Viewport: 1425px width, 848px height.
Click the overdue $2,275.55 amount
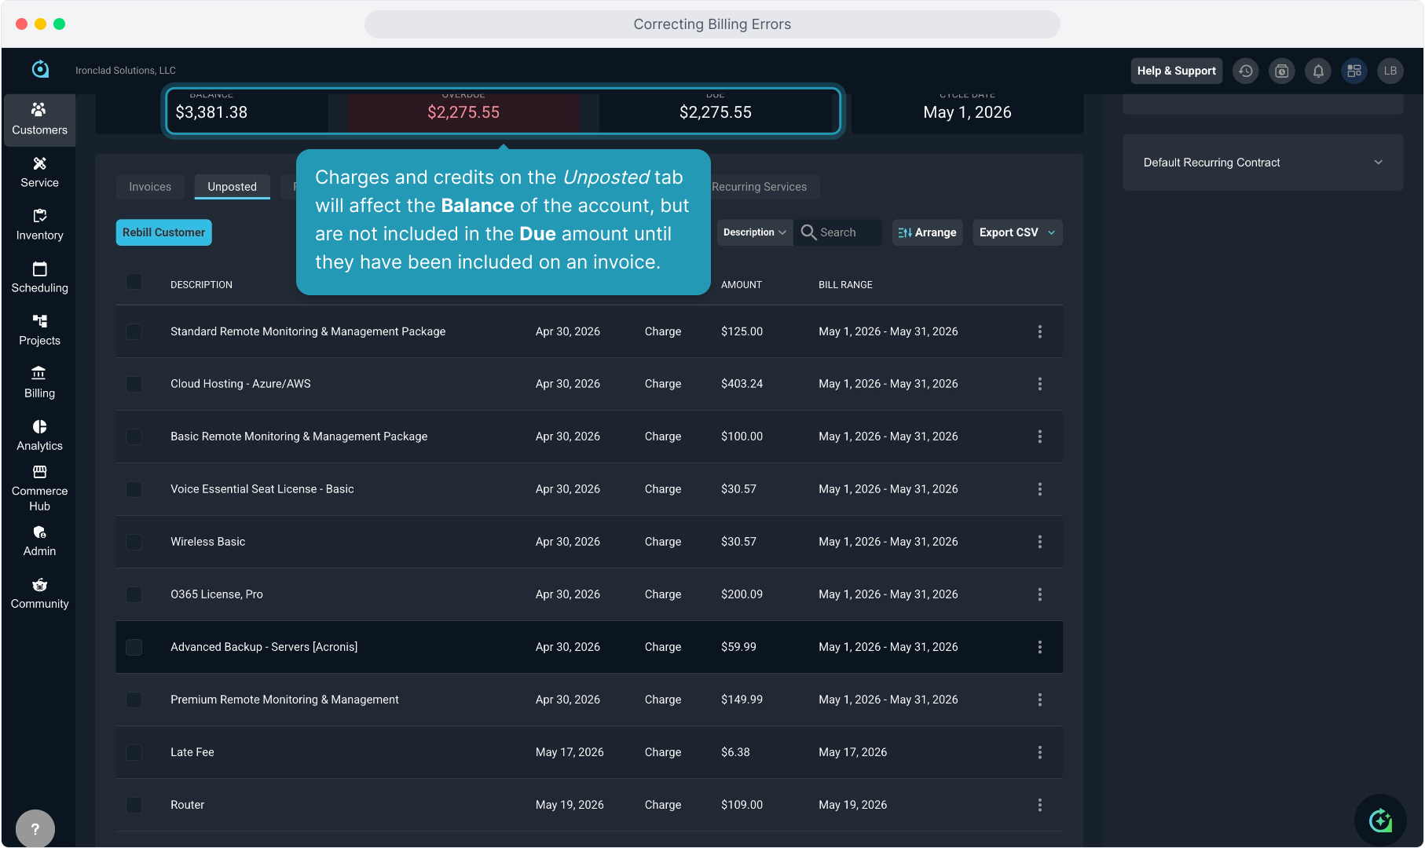click(x=463, y=112)
